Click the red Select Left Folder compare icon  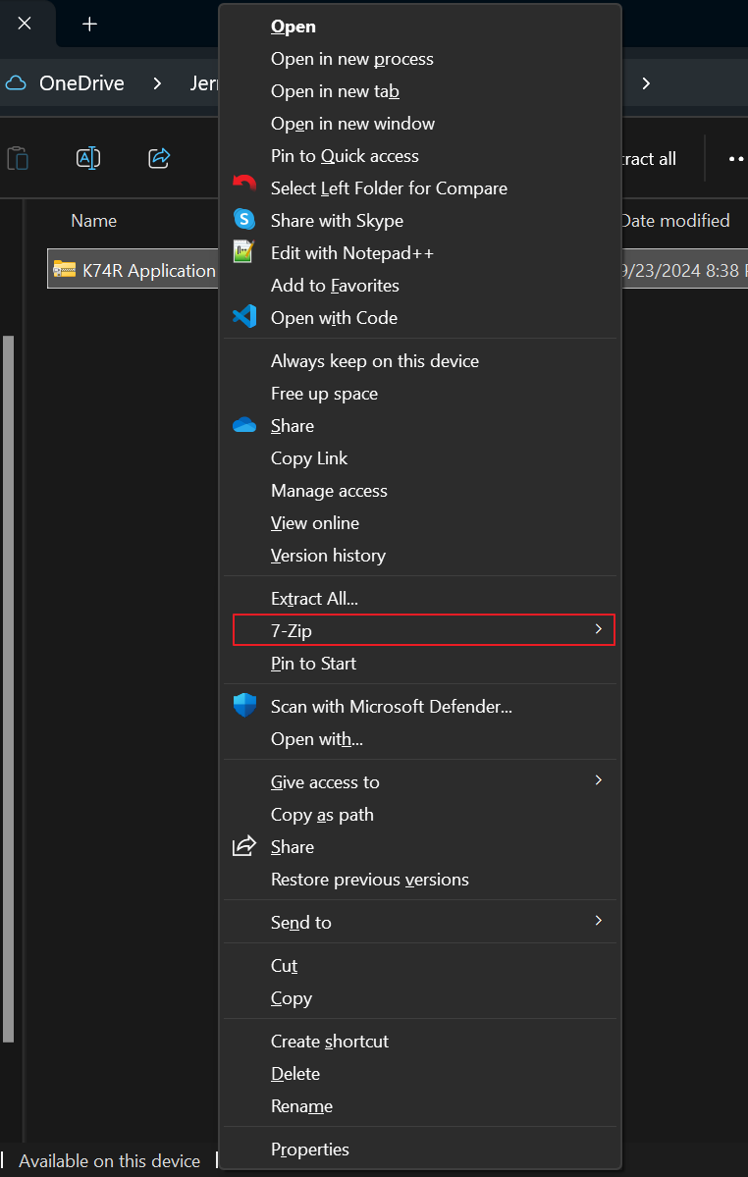pos(243,186)
